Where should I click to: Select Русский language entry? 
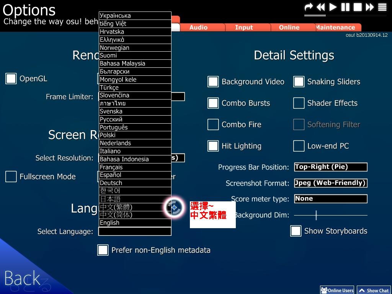[x=135, y=119]
